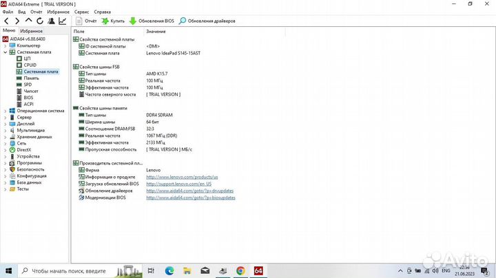The image size is (496, 278).
Task: Open the aida64.com biosupdates link
Action: coord(191,197)
